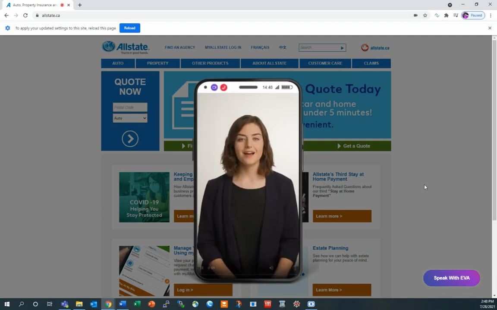Open Microsoft Teams from taskbar

pyautogui.click(x=65, y=304)
